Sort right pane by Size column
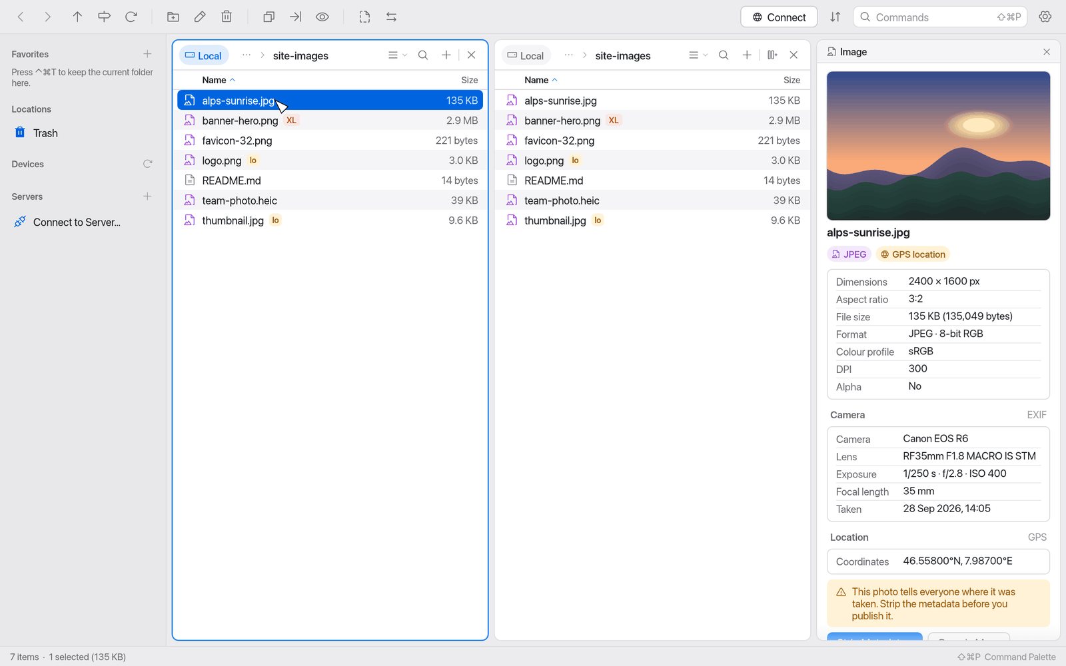The width and height of the screenshot is (1066, 666). pyautogui.click(x=792, y=80)
